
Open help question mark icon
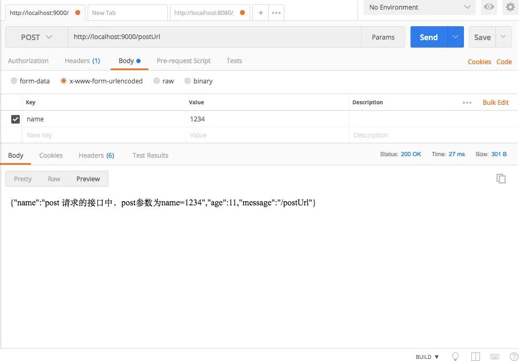point(514,356)
